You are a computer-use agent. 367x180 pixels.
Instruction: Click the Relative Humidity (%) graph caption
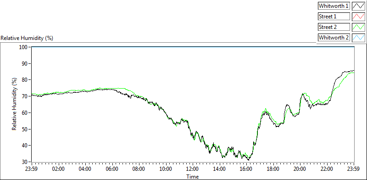(x=27, y=39)
